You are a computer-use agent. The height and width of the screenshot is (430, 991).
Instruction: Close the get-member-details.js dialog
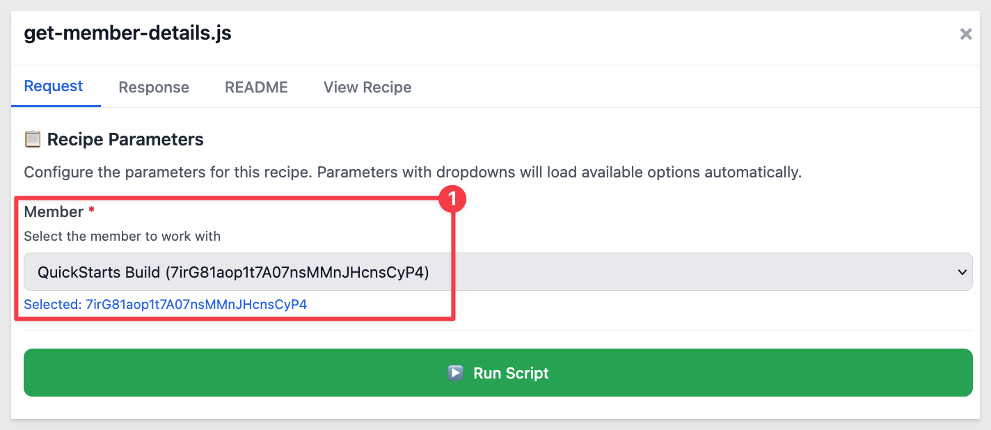click(965, 34)
